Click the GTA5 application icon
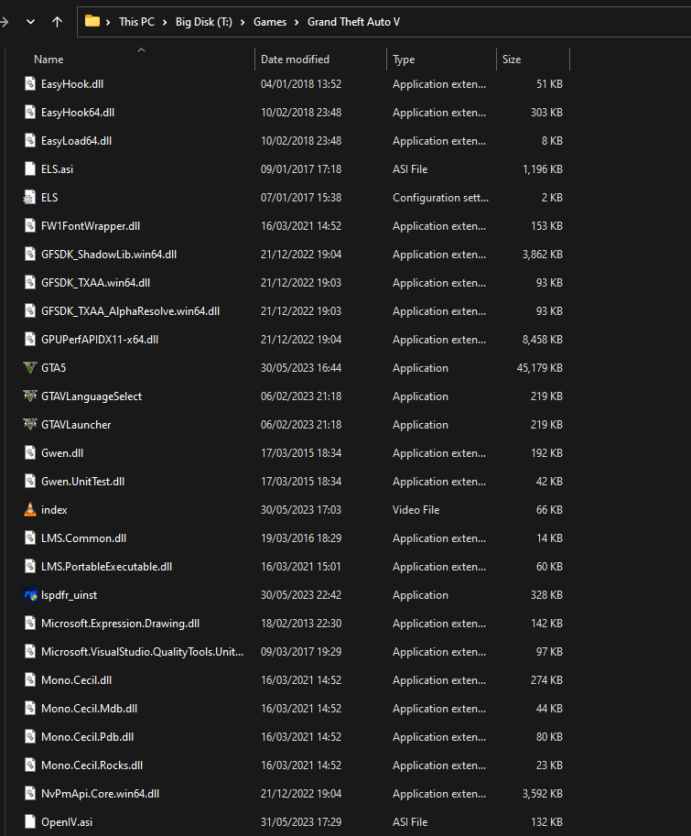The width and height of the screenshot is (691, 836). click(x=30, y=368)
